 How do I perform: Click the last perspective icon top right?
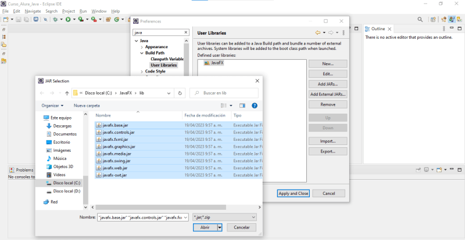click(x=460, y=20)
